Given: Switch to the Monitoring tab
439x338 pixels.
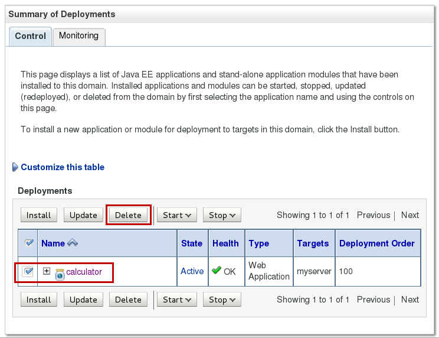Looking at the screenshot, I should (x=78, y=36).
